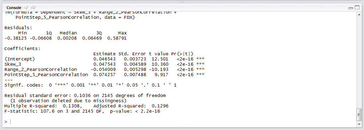
Task: Click the scrollbar up arrow
Action: (359, 14)
